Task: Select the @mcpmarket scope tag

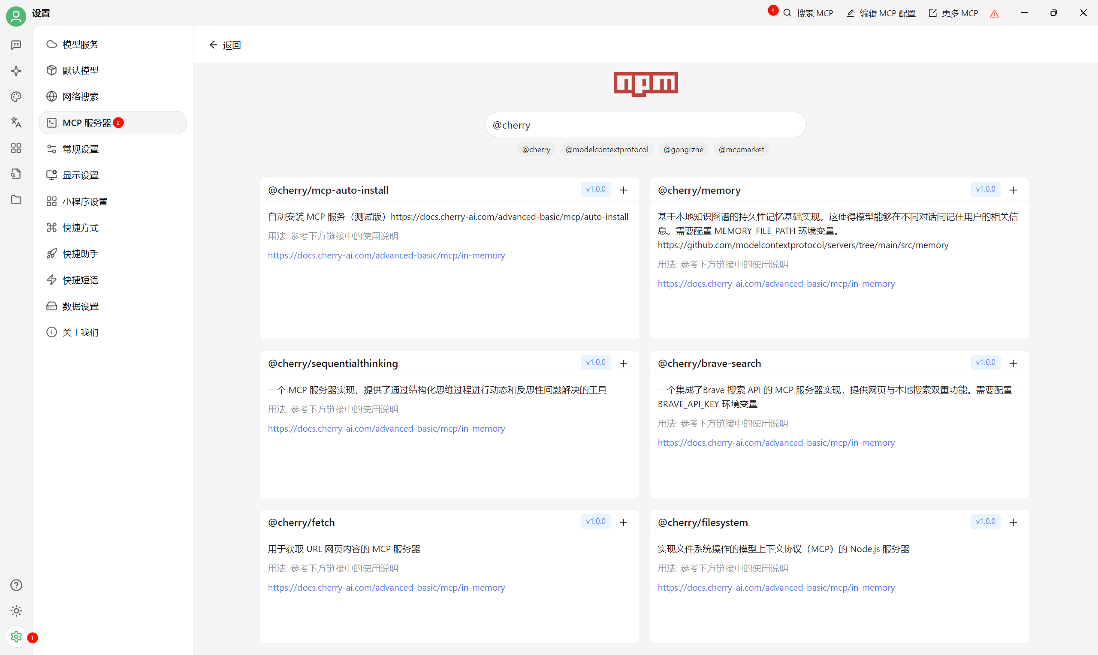Action: [741, 150]
